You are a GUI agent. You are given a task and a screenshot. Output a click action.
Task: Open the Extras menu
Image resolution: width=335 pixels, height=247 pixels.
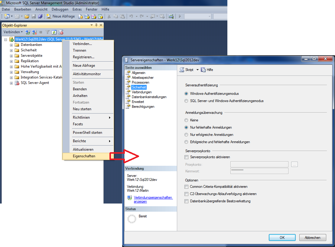pos(77,9)
